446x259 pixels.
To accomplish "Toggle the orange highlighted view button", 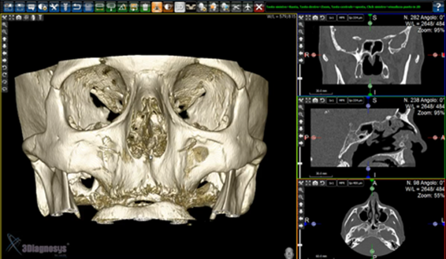I will pos(156,7).
